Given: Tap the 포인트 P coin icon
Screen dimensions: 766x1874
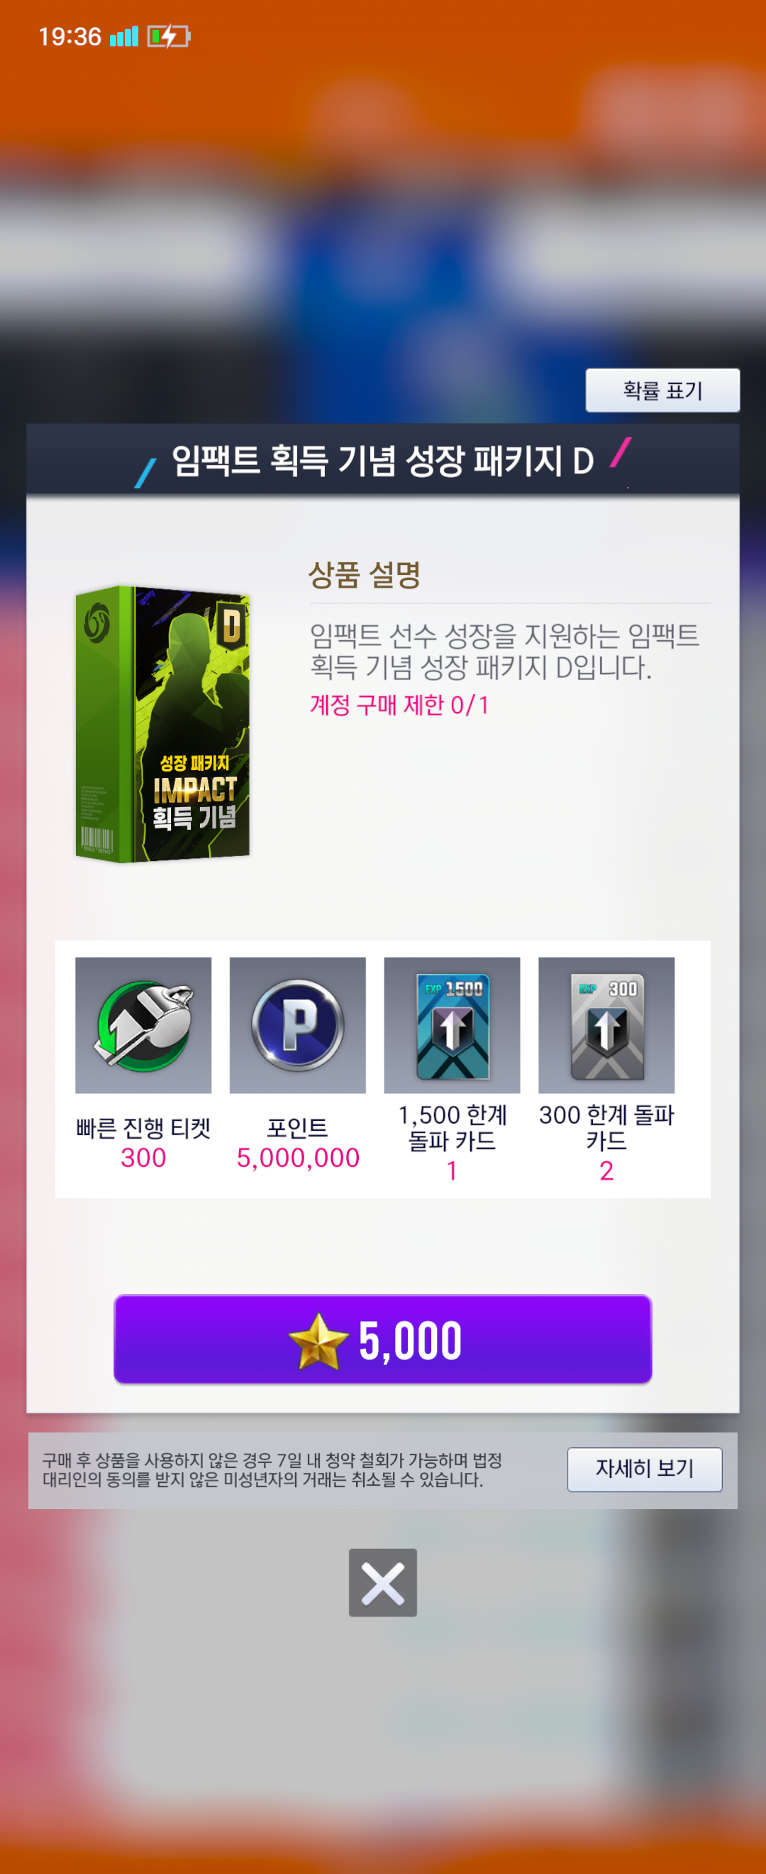Looking at the screenshot, I should tap(297, 1024).
